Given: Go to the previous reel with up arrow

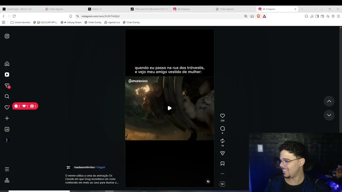Looking at the screenshot, I should [x=329, y=101].
